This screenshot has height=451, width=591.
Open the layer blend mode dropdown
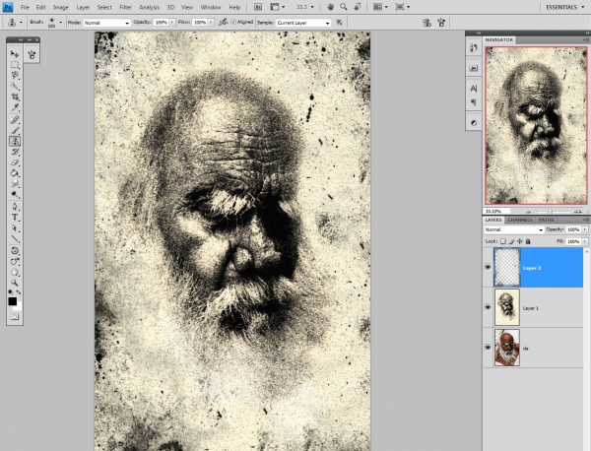click(513, 229)
